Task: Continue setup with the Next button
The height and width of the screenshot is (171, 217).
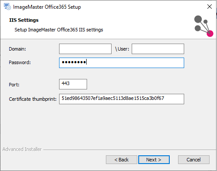Action: pos(154,160)
